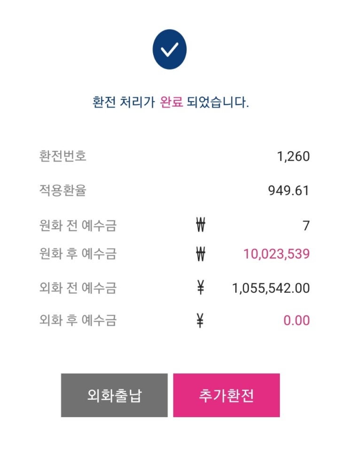Click the yen symbol beside 외화 전 예수금
Viewport: 349px width, 473px height.
201,288
